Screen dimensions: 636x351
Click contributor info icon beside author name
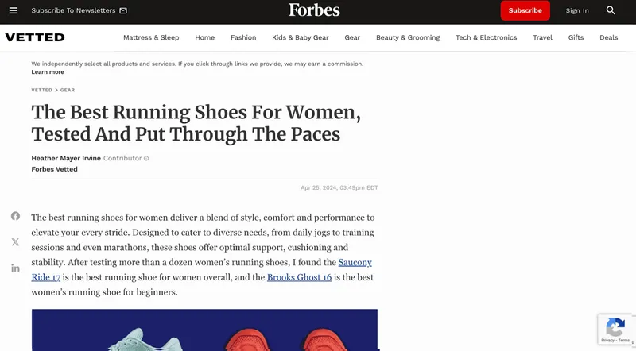[x=146, y=158]
